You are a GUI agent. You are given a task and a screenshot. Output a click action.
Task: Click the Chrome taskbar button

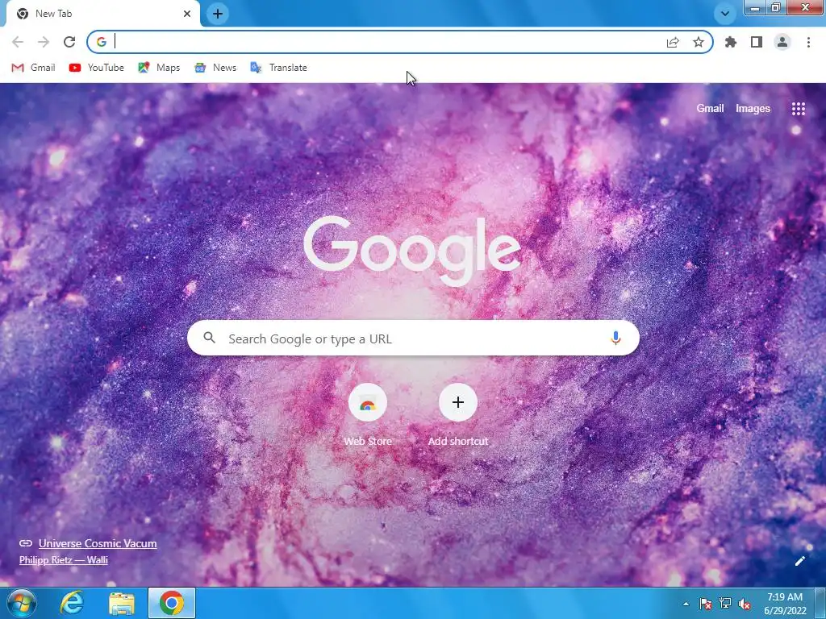pyautogui.click(x=172, y=603)
